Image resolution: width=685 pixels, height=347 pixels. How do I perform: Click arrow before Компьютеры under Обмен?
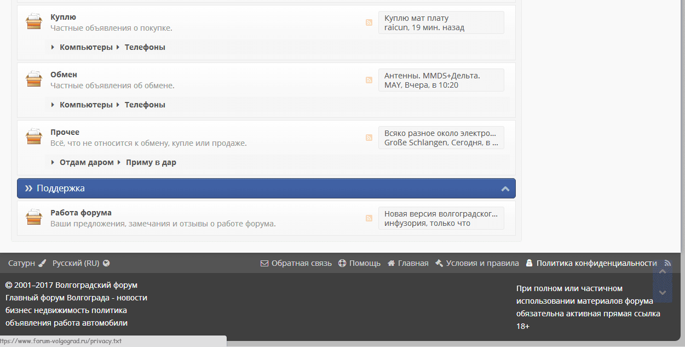(53, 105)
